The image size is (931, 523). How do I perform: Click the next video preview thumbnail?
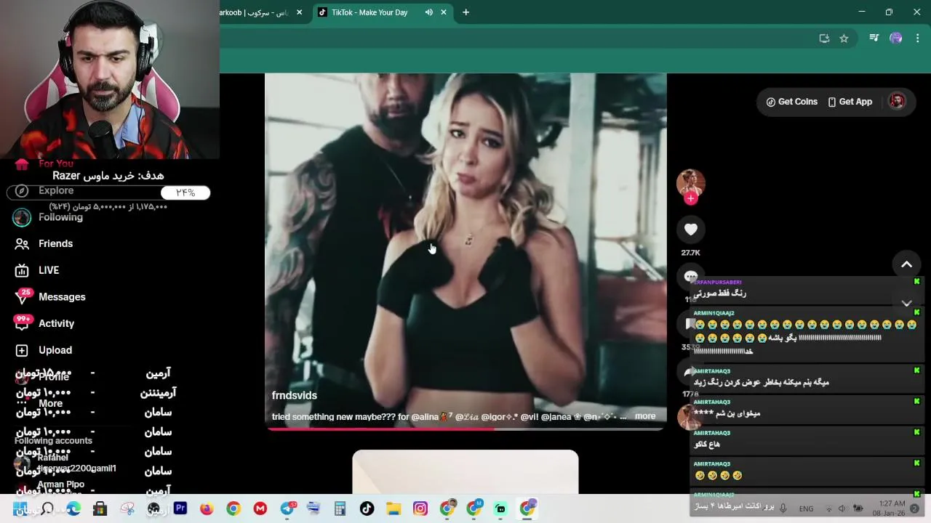[x=465, y=472]
